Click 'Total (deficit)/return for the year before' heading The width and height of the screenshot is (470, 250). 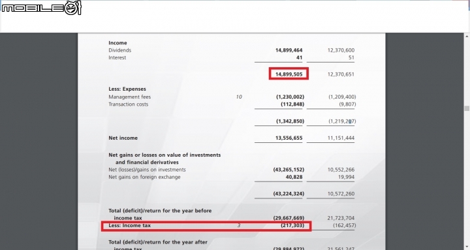[160, 211]
